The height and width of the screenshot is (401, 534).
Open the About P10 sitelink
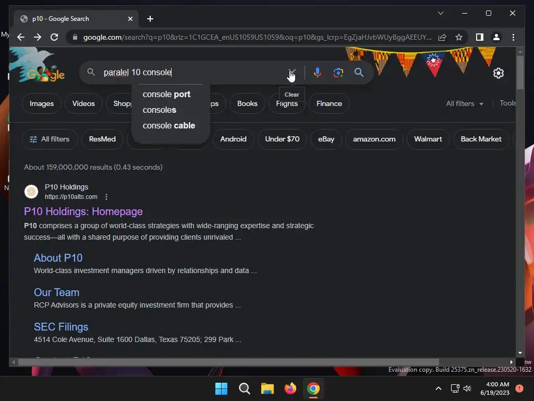click(58, 258)
